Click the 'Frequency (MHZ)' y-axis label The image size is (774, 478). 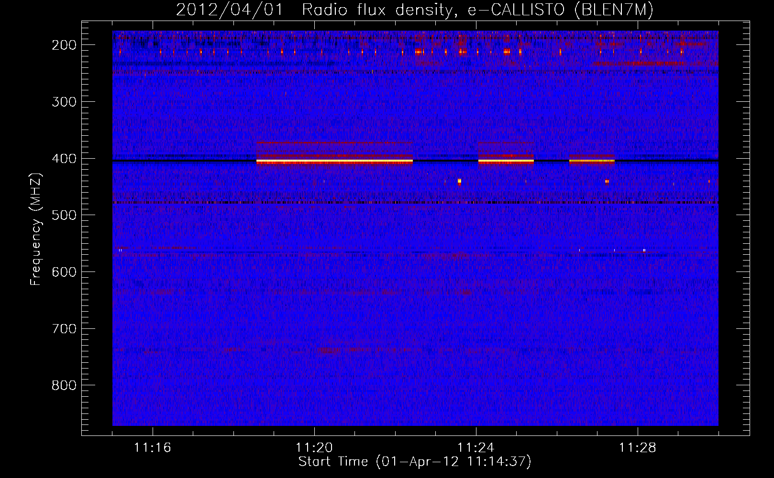36,229
